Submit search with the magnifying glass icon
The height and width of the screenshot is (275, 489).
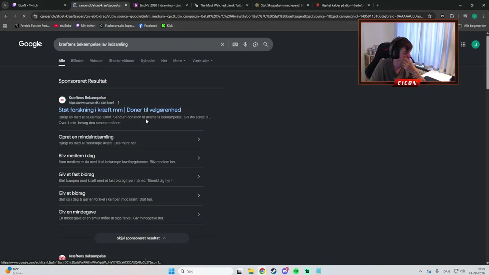(266, 44)
